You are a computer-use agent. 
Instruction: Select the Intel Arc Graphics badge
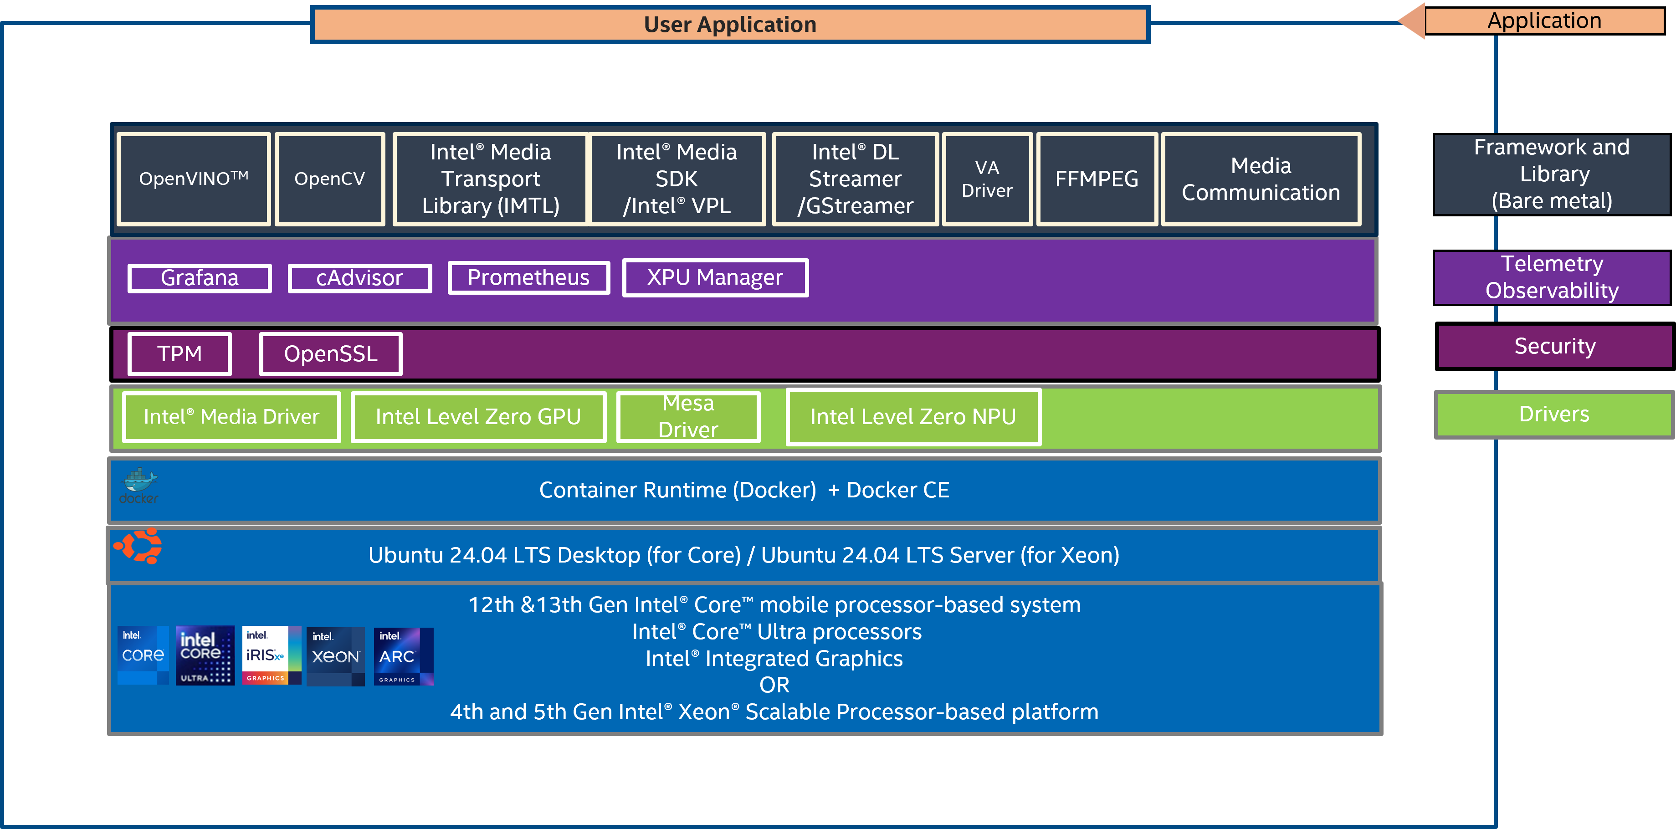[403, 656]
